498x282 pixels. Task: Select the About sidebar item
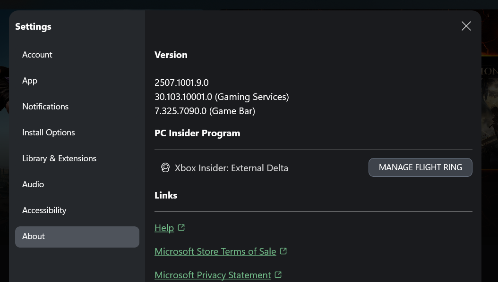coord(77,237)
